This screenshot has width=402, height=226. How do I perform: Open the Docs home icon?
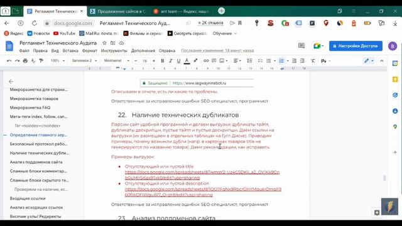pyautogui.click(x=9, y=46)
